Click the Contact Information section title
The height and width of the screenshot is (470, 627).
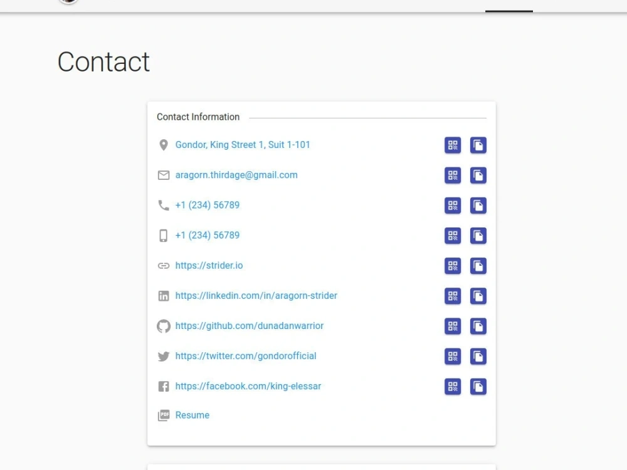pyautogui.click(x=198, y=117)
